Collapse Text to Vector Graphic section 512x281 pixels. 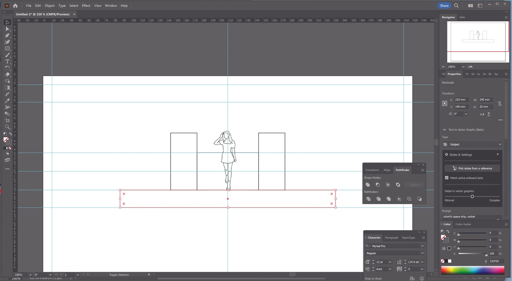click(444, 130)
